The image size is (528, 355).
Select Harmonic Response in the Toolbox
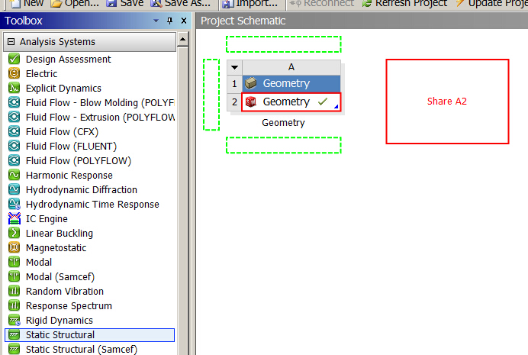69,175
